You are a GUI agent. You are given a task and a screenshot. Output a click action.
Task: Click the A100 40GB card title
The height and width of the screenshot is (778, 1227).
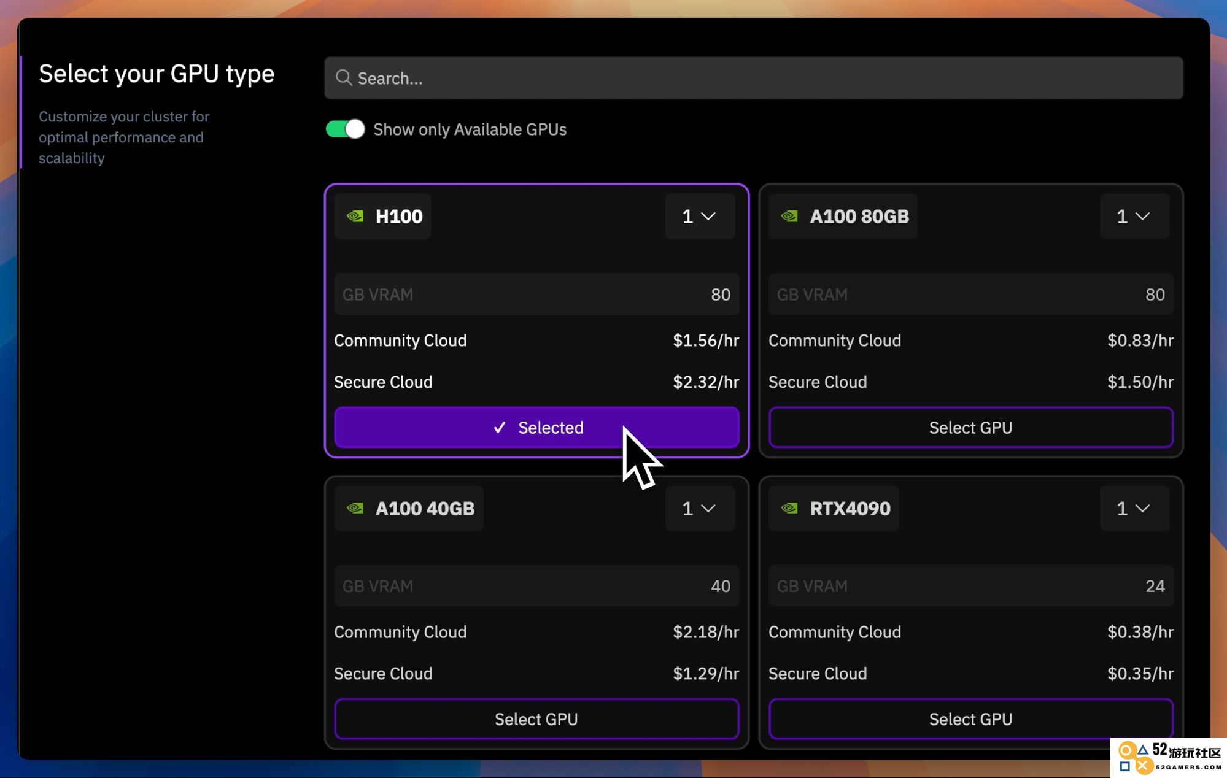pyautogui.click(x=425, y=508)
